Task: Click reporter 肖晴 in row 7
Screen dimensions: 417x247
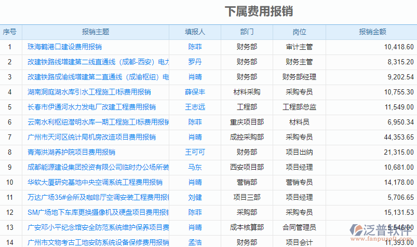Action: (x=195, y=137)
